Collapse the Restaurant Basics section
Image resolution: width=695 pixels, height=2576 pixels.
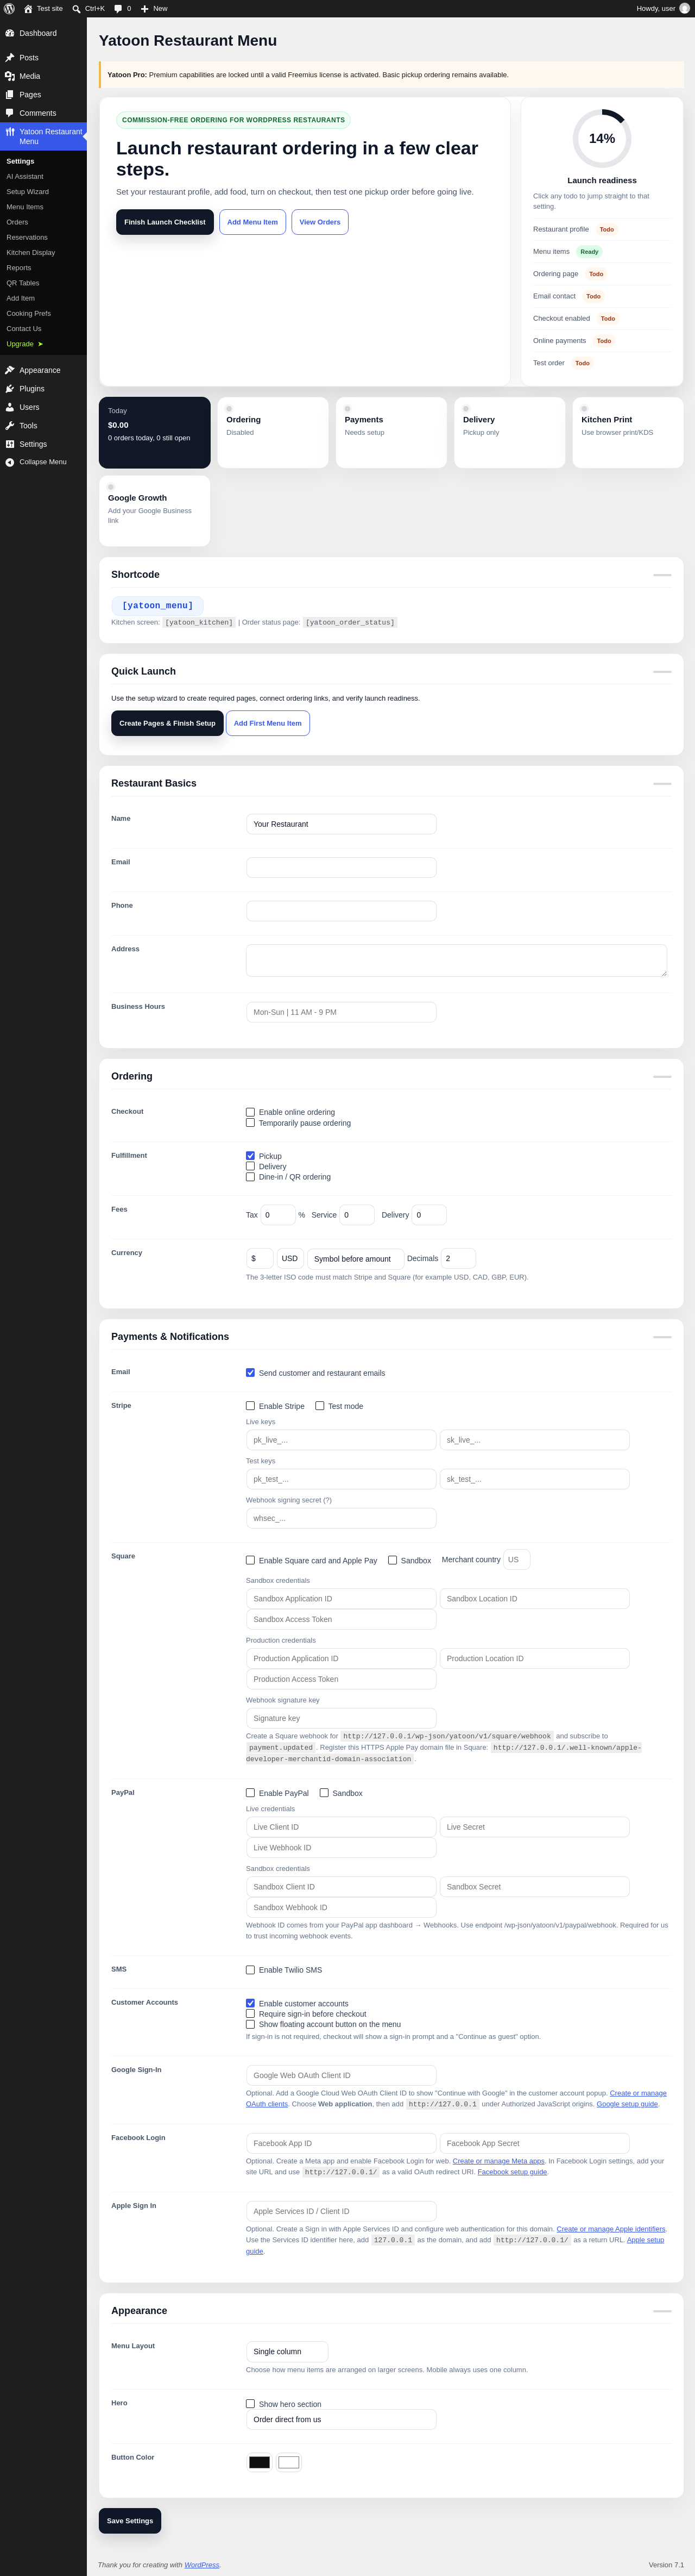[662, 784]
